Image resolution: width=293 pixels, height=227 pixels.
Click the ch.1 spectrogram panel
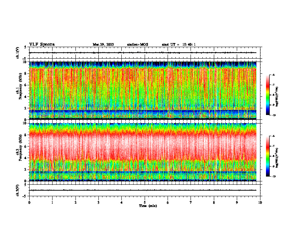point(142,91)
